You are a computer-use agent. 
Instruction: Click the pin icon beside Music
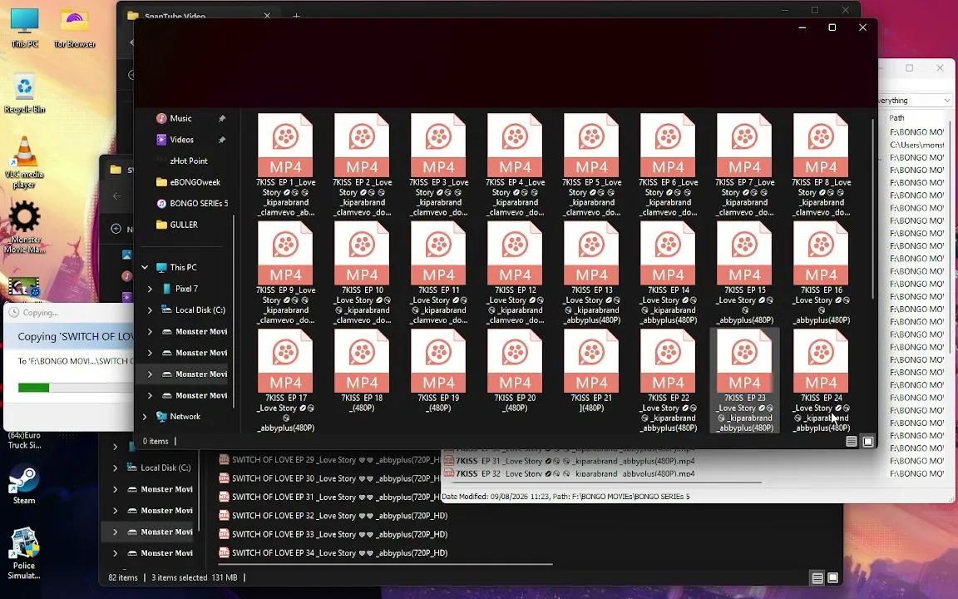[x=222, y=119]
